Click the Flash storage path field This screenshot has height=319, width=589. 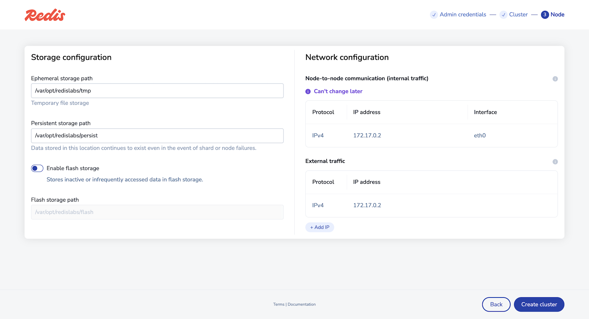pyautogui.click(x=157, y=212)
